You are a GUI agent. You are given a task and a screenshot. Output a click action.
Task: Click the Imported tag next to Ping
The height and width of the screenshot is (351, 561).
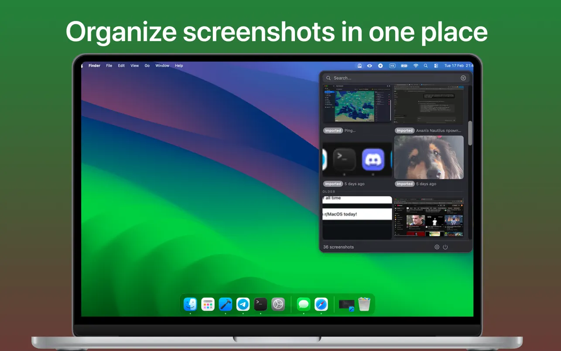(x=333, y=131)
